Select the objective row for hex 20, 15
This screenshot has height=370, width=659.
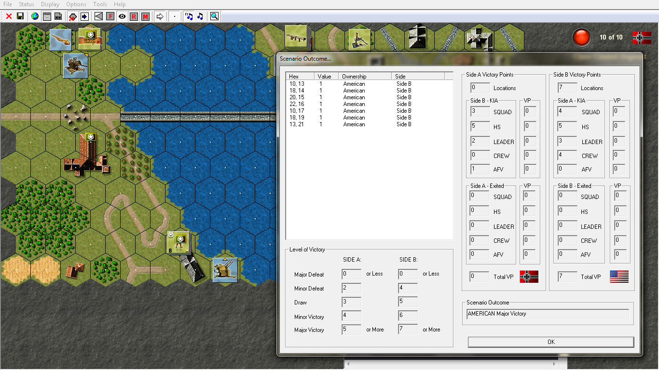tap(369, 97)
